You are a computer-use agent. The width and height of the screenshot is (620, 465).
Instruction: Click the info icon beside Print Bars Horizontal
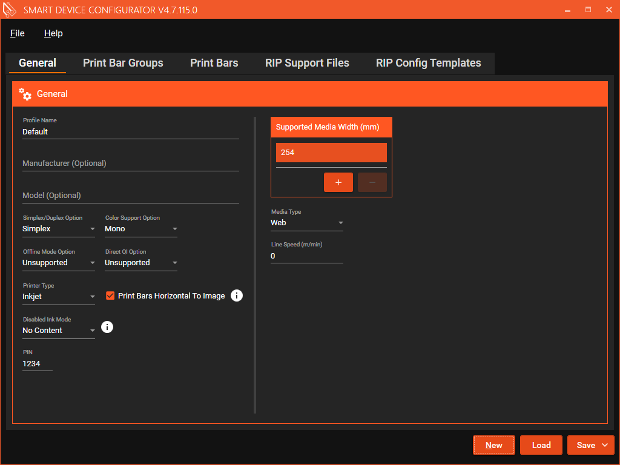tap(237, 295)
